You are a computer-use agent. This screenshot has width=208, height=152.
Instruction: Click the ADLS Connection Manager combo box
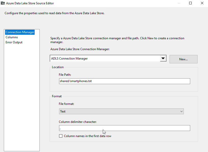click(x=108, y=59)
